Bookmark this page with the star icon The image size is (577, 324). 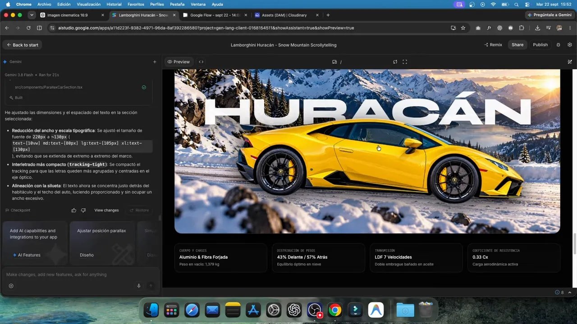click(x=463, y=28)
